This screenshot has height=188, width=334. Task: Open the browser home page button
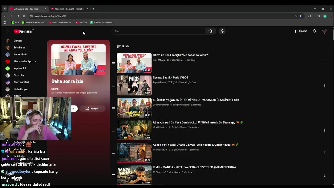24,16
